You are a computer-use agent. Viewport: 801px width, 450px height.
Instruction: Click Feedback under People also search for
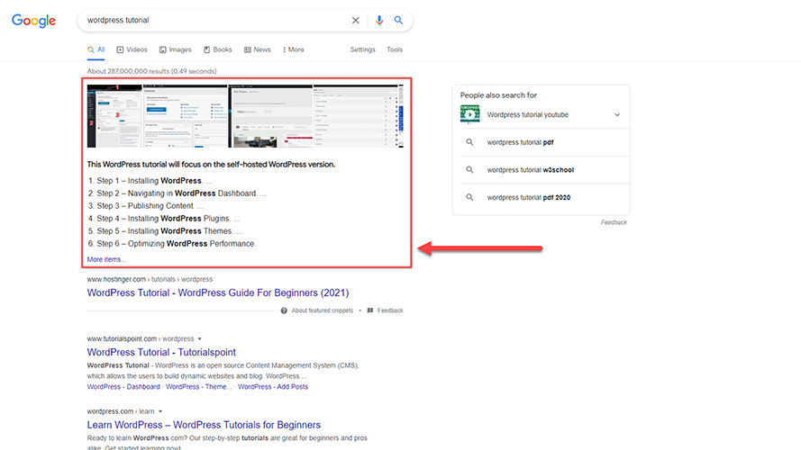point(614,222)
